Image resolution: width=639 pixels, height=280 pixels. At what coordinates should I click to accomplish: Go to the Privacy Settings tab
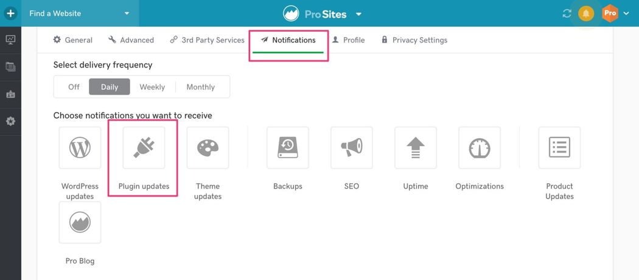point(414,40)
